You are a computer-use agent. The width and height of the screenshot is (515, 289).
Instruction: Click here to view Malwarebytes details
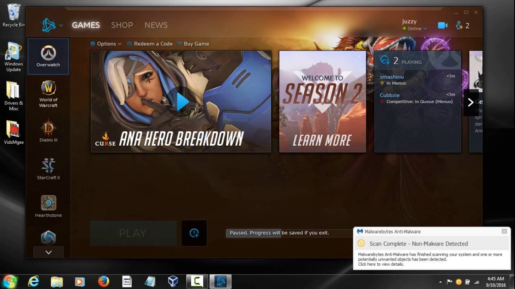(381, 264)
